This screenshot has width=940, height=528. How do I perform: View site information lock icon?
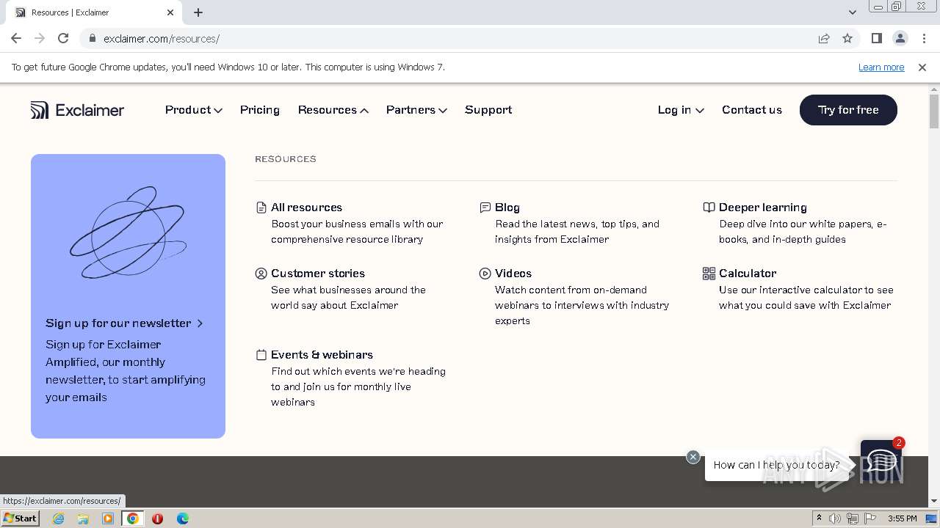tap(93, 38)
